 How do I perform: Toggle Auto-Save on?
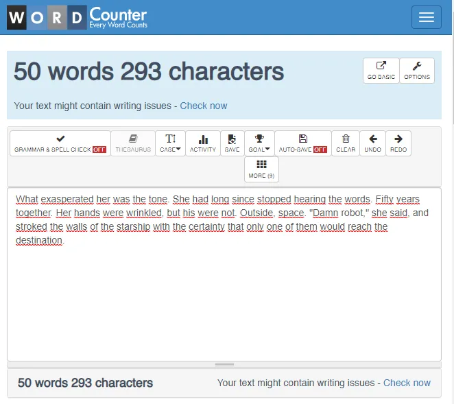[x=303, y=143]
